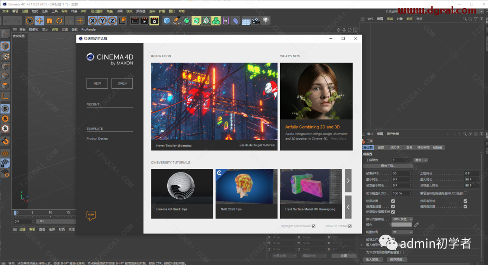This screenshot has width=488, height=265.
Task: Toggle the Z axis lock
Action: (x=112, y=21)
